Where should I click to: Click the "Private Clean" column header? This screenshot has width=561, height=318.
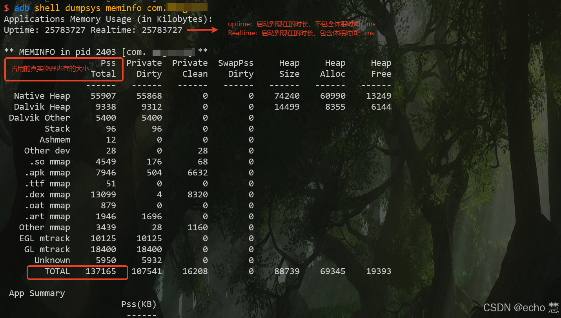(190, 68)
